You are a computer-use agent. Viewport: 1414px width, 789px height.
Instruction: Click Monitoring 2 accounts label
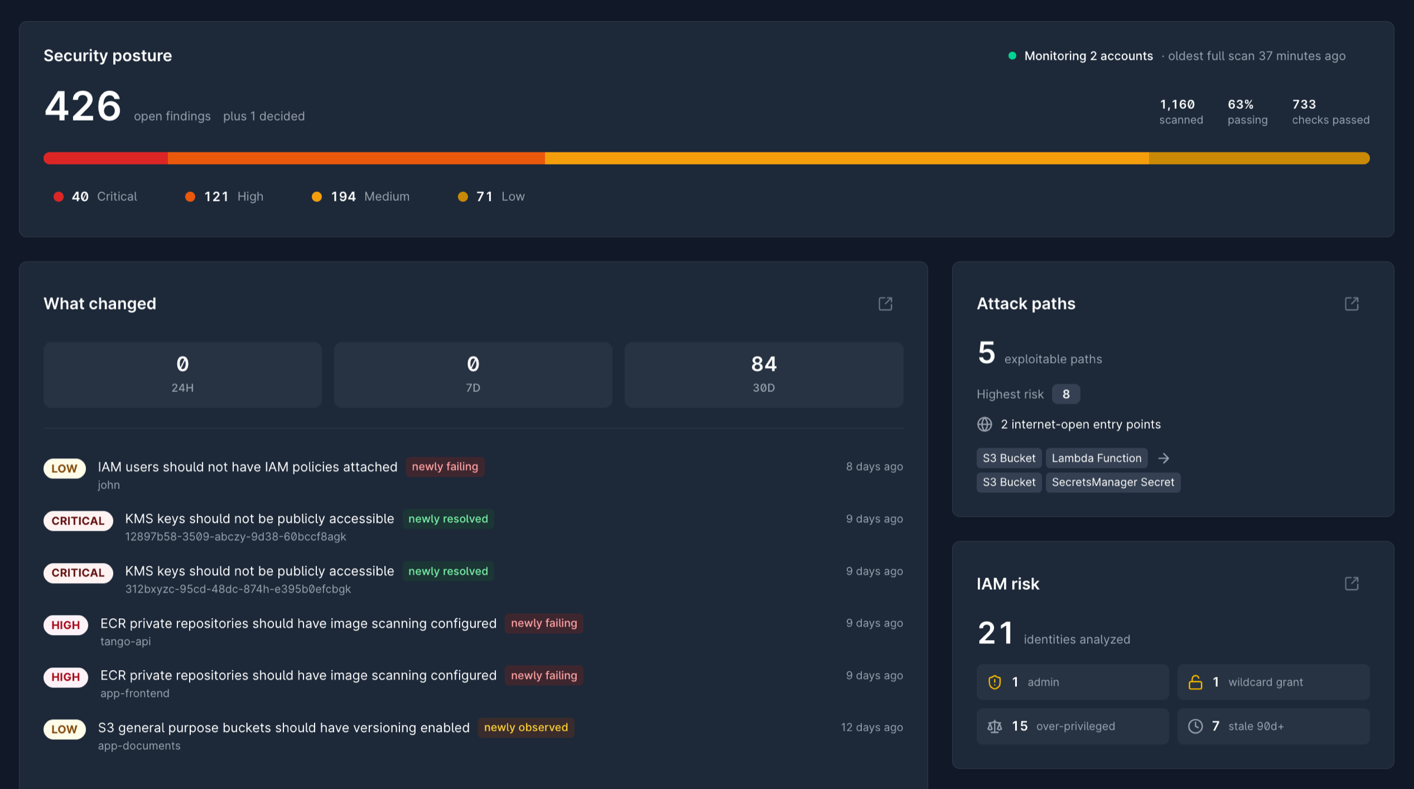1088,56
